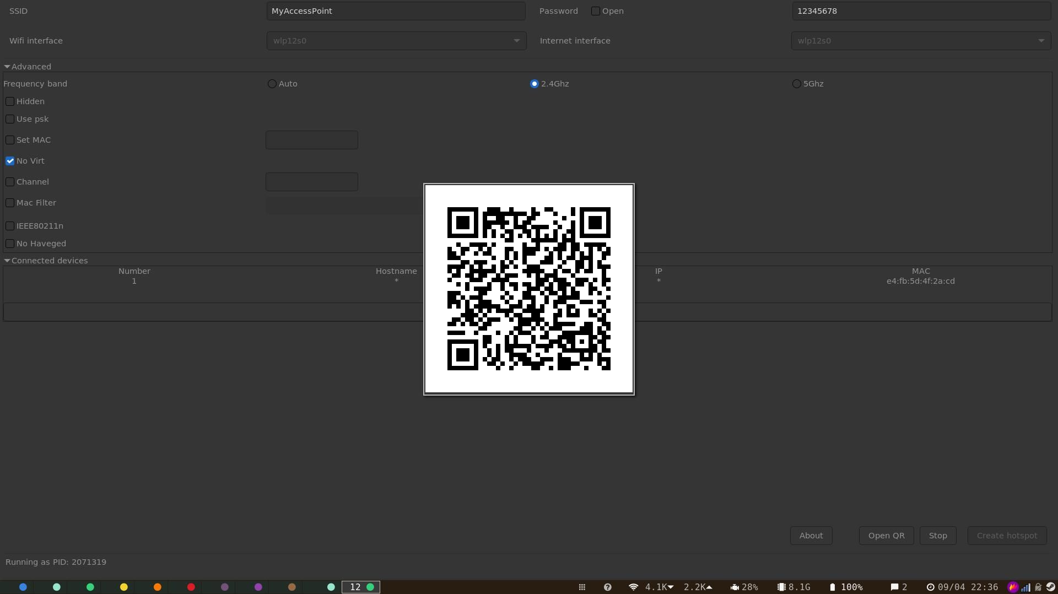1058x594 pixels.
Task: Uncheck the No Virt option
Action: tap(10, 160)
